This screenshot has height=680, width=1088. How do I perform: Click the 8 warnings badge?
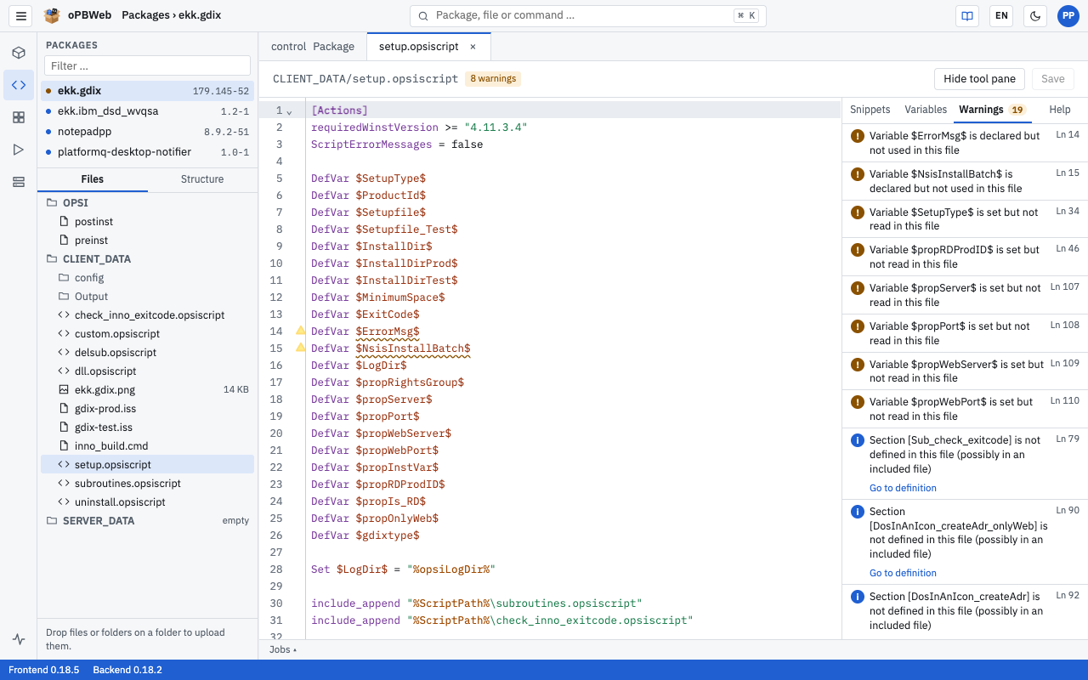click(493, 79)
